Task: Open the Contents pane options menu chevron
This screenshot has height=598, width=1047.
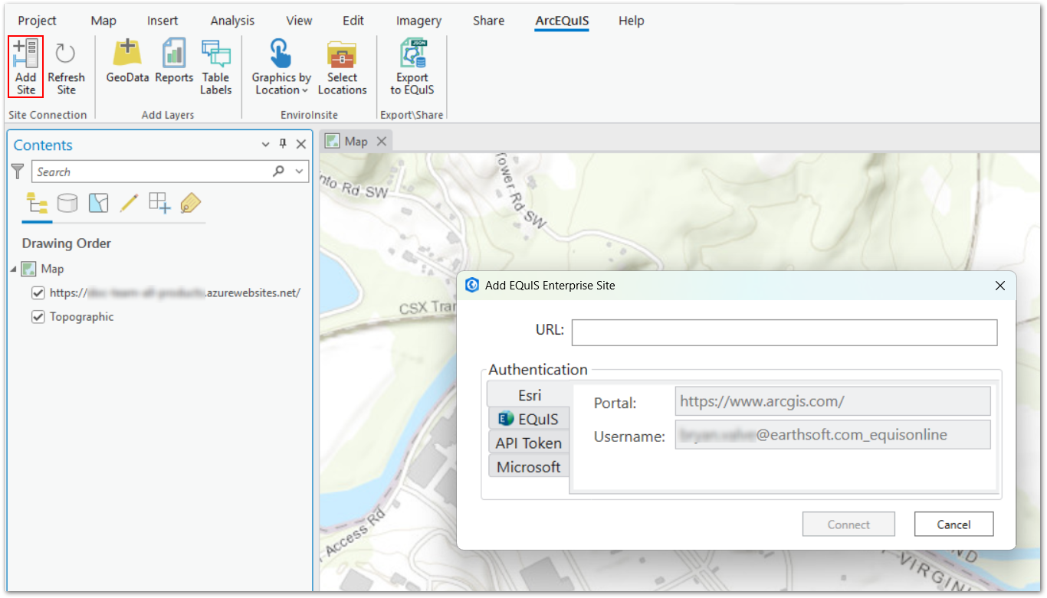Action: 266,144
